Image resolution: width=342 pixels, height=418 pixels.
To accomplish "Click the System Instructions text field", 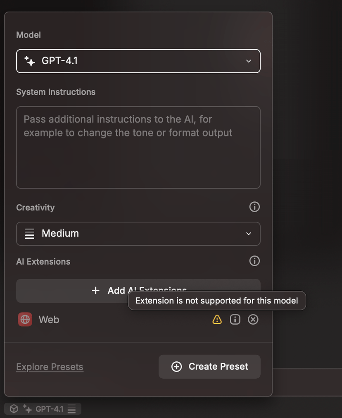I will point(138,147).
